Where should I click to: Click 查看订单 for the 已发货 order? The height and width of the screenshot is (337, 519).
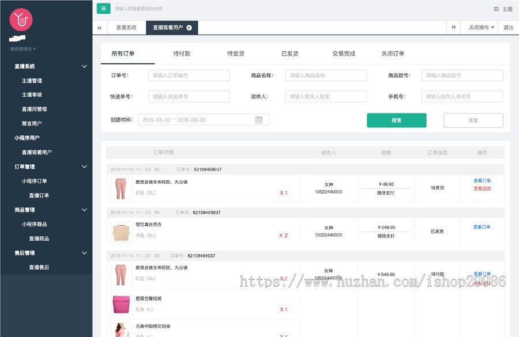point(482,227)
